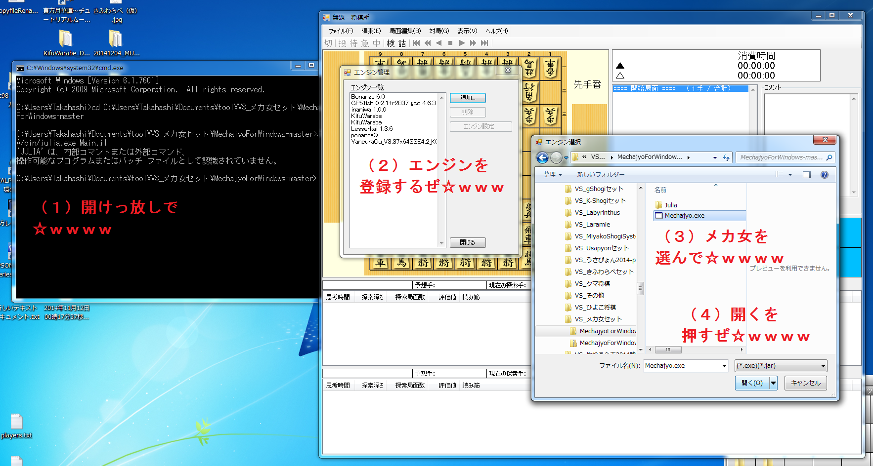Click the 追加... button in engine manager
873x466 pixels.
[x=468, y=98]
